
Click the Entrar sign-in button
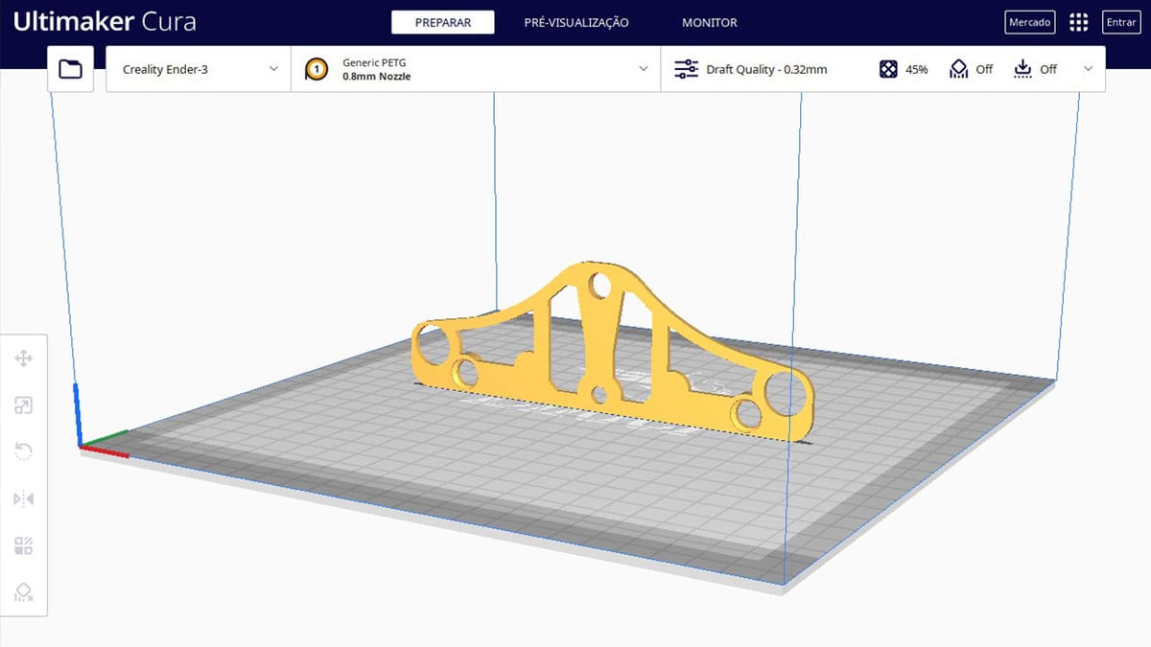tap(1120, 23)
